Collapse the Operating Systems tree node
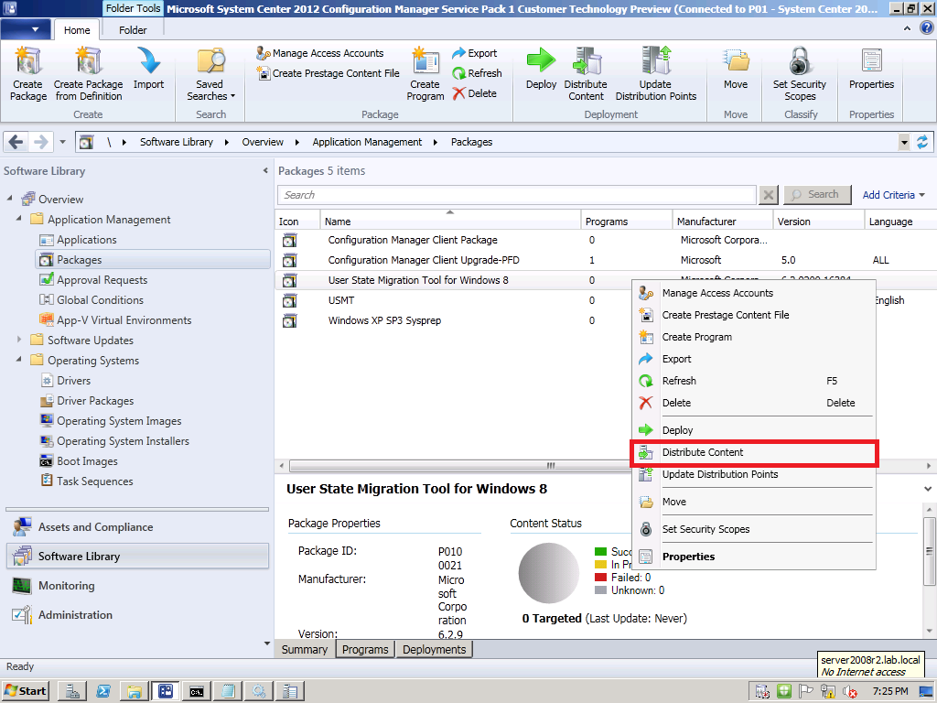 tap(19, 359)
